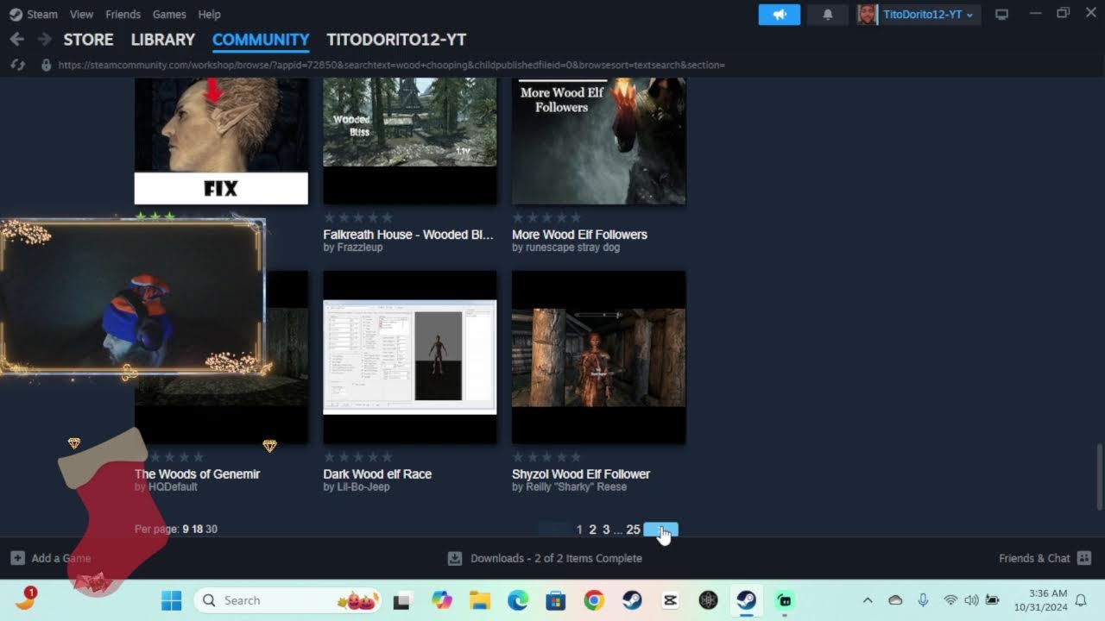Select the COMMUNITY tab
This screenshot has height=621, width=1105.
point(261,40)
